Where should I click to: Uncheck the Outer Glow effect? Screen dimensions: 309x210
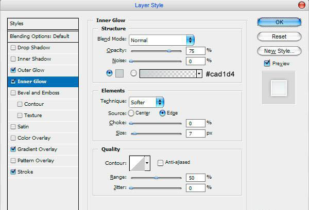(x=13, y=70)
